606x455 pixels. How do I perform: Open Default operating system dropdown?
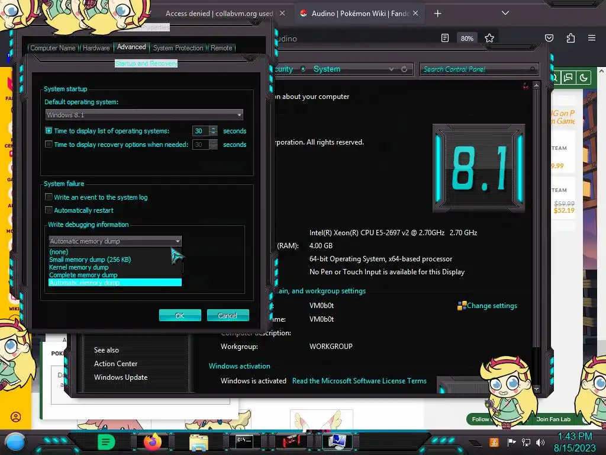[x=144, y=114]
